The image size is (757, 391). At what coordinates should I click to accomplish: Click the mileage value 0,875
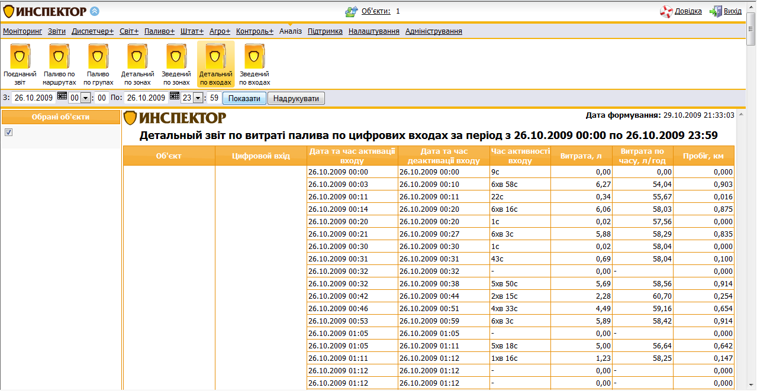click(704, 209)
